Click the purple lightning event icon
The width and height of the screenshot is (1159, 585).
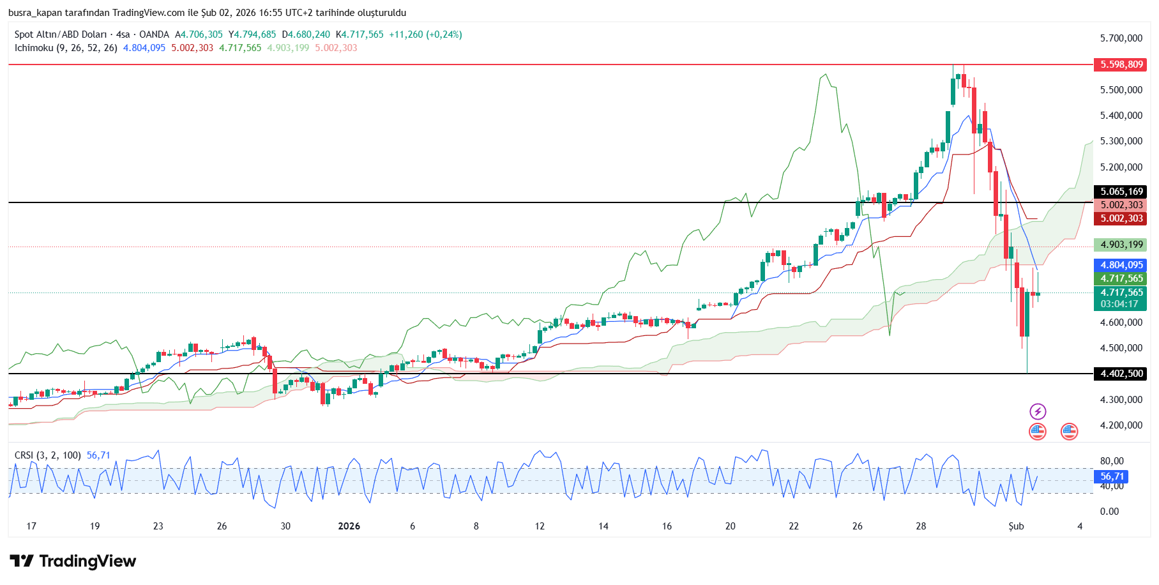(x=1038, y=411)
